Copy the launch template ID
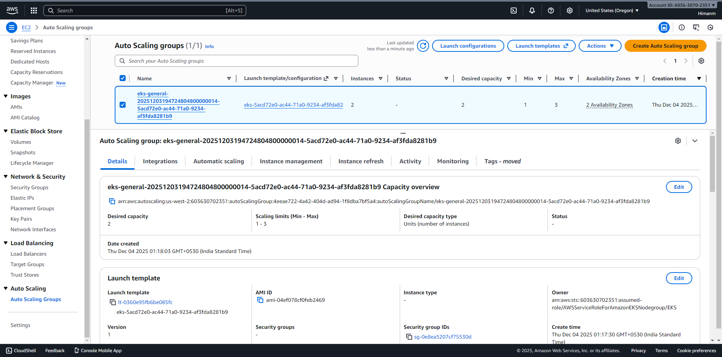 [112, 302]
